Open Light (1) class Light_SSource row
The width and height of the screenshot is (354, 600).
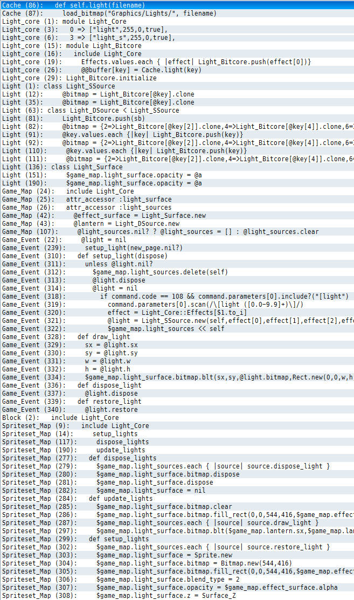(x=177, y=86)
